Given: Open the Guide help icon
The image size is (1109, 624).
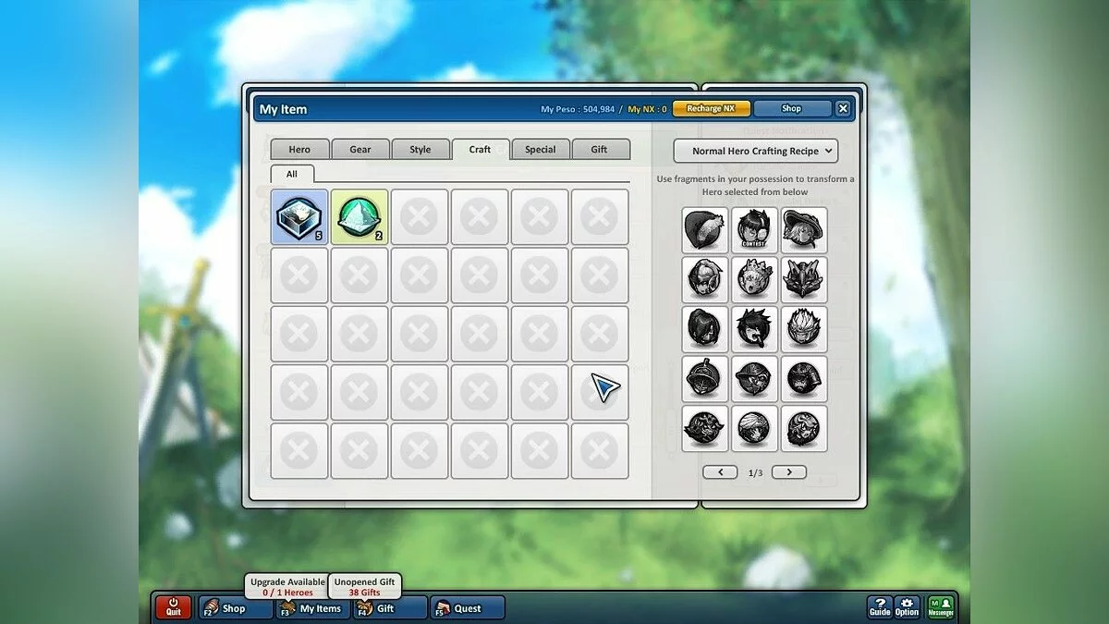Looking at the screenshot, I should click(879, 606).
